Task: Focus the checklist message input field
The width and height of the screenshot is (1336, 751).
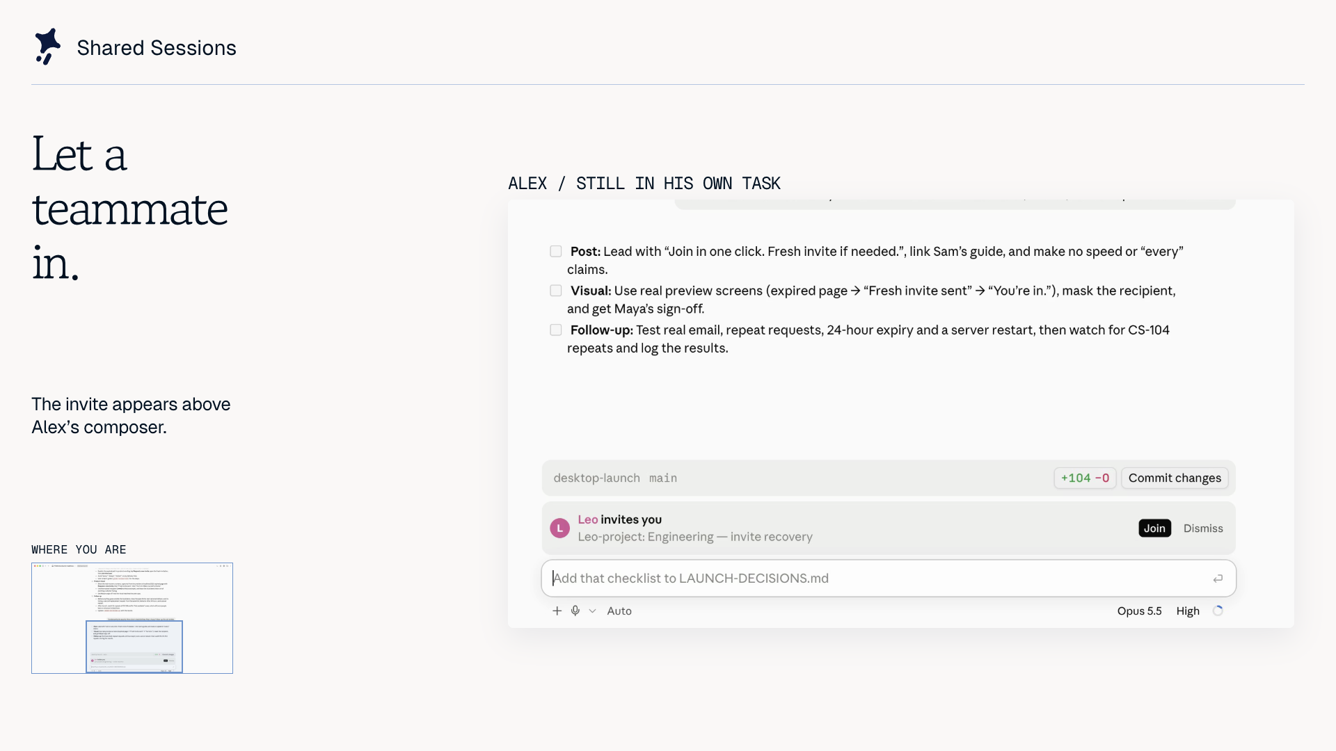Action: coord(889,579)
